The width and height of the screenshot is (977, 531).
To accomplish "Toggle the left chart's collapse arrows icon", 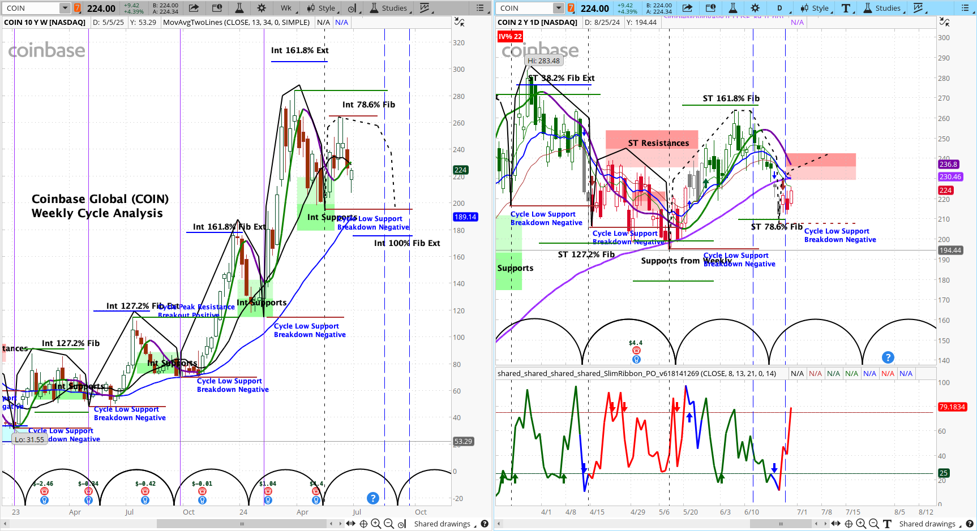I will 460,22.
